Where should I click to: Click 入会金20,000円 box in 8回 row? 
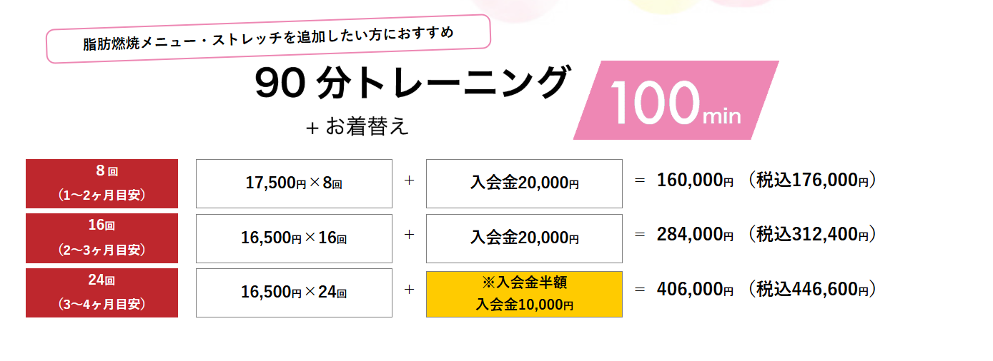(x=524, y=183)
